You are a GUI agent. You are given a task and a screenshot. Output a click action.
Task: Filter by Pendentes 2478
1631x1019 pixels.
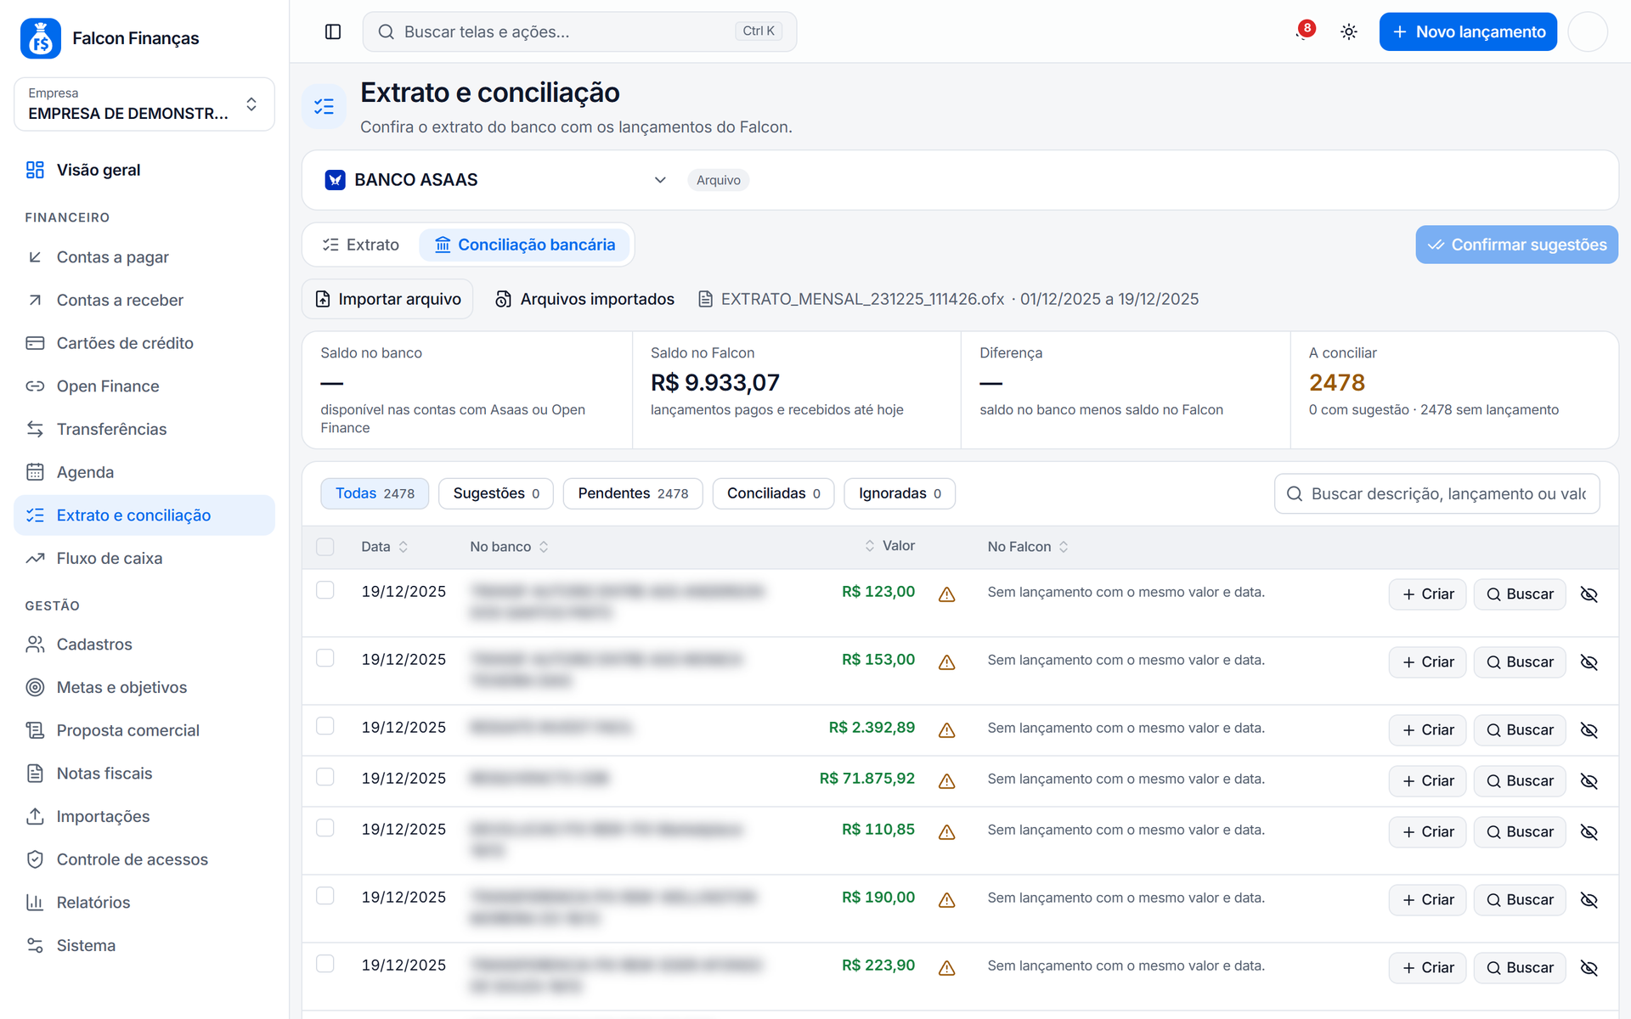(x=633, y=493)
